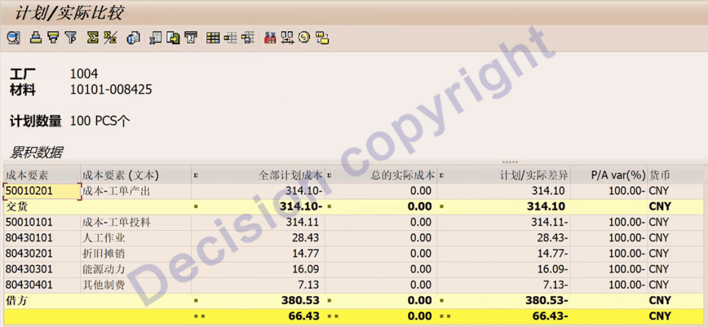Click the Subtotals icon in toolbar
The image size is (708, 327).
tap(110, 38)
